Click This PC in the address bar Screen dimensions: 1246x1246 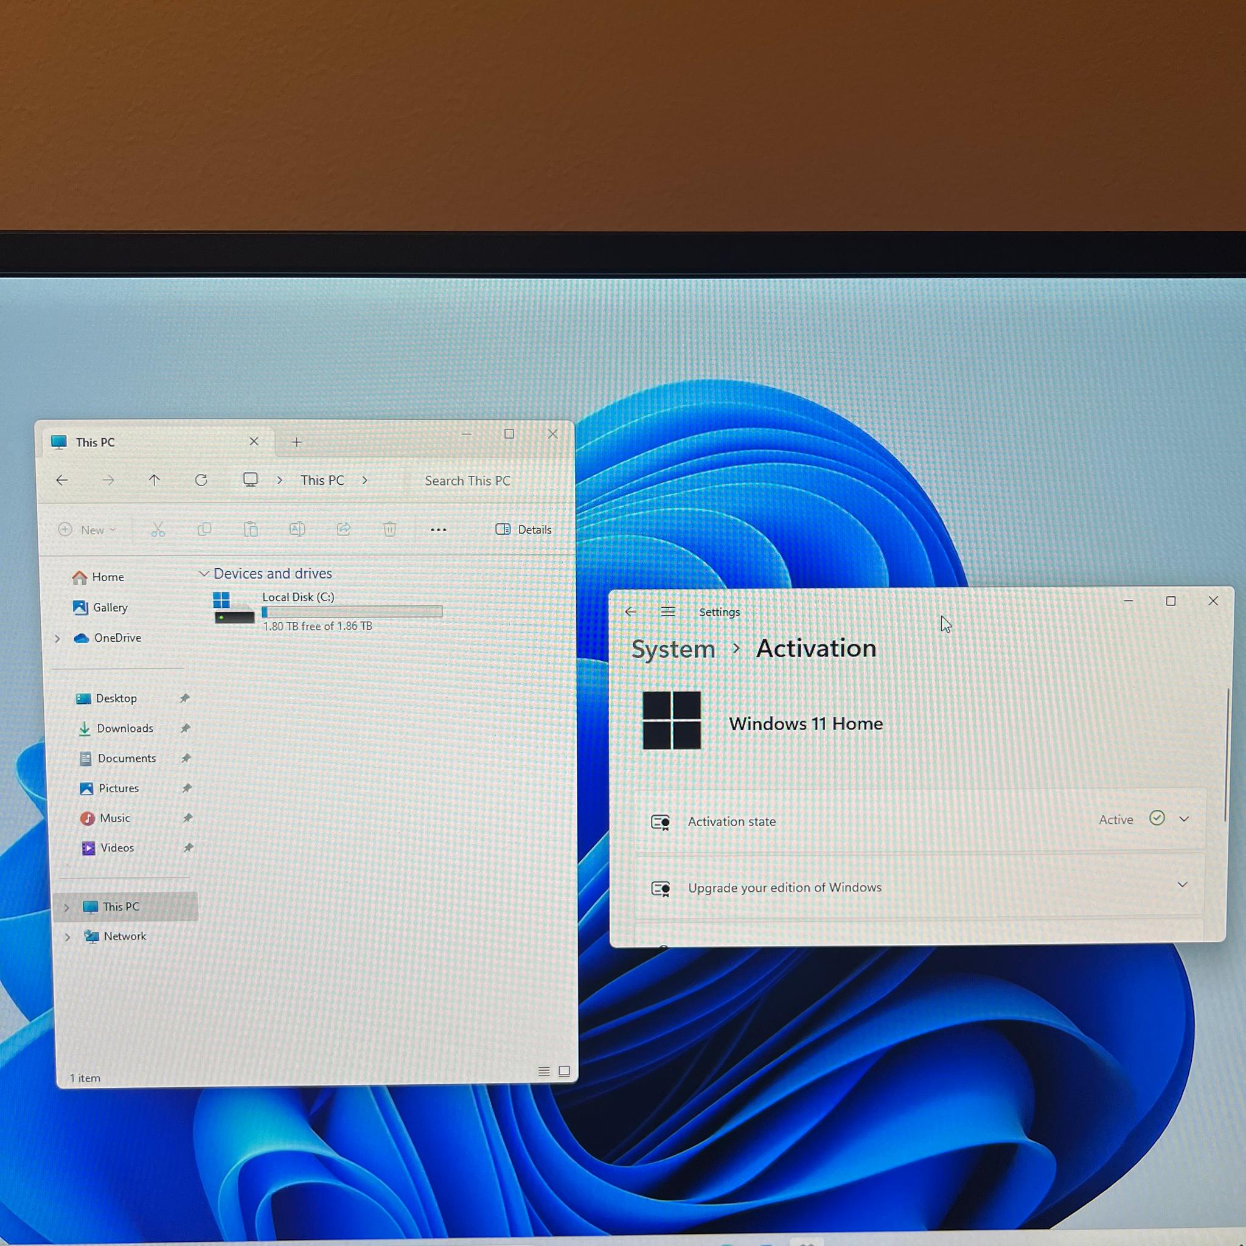[322, 481]
